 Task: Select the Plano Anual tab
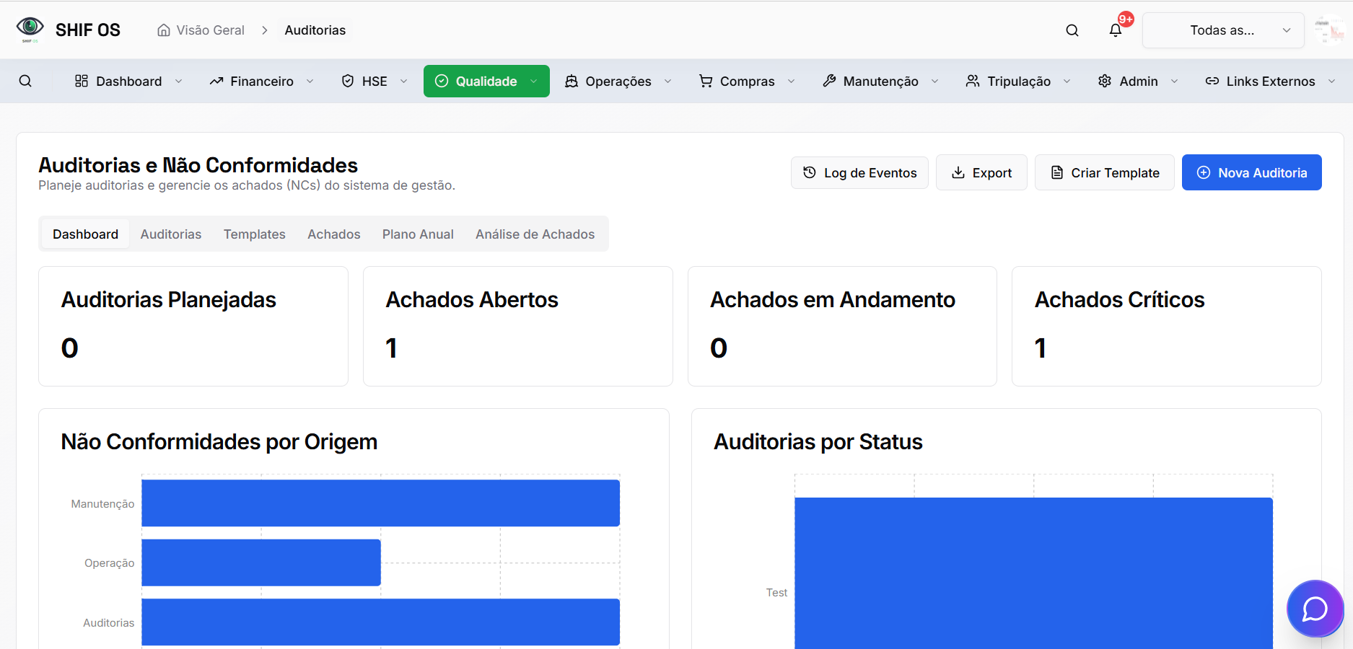(x=417, y=234)
